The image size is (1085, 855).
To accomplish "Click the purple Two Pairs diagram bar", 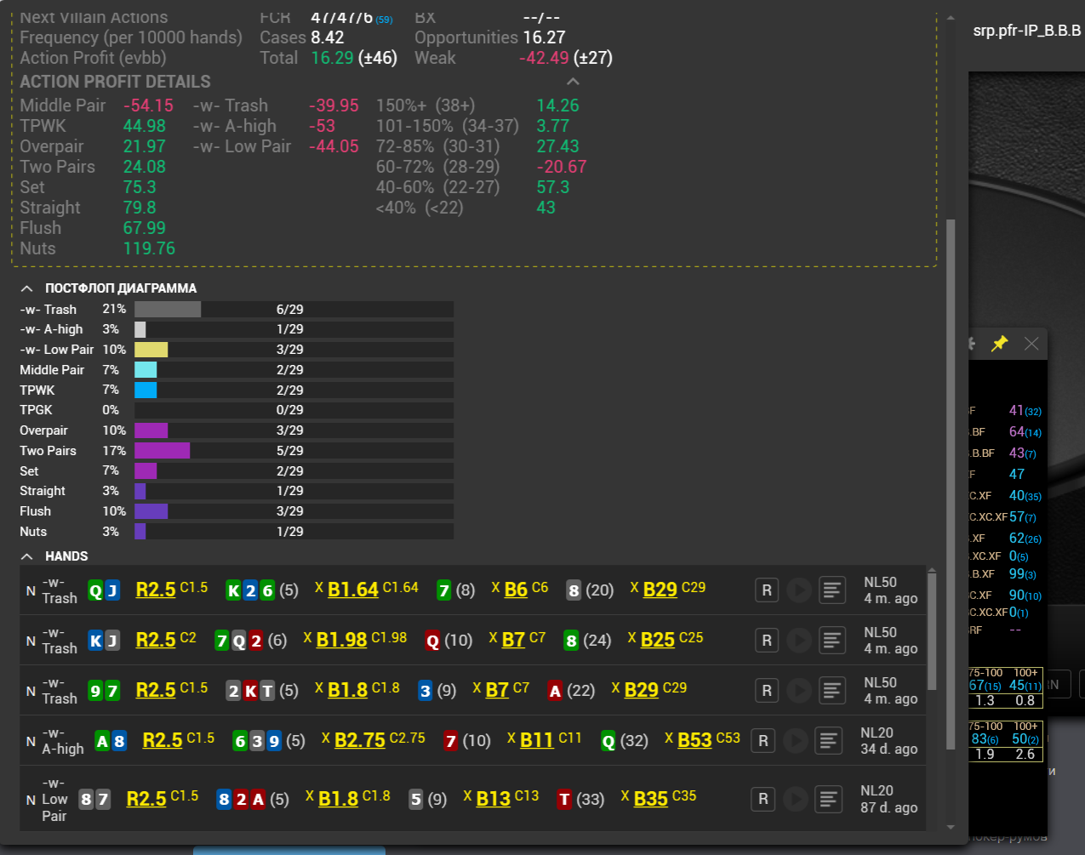I will click(x=162, y=451).
